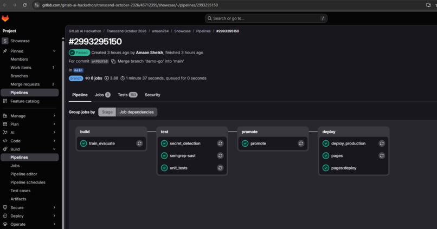Viewport: 437px width, 229px height.
Task: Go back with the browser back arrow
Action: coord(5,5)
